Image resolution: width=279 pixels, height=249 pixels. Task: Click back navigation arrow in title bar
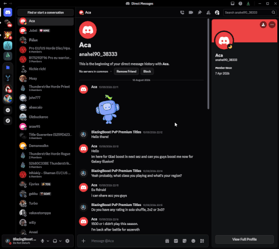[x=5, y=3]
